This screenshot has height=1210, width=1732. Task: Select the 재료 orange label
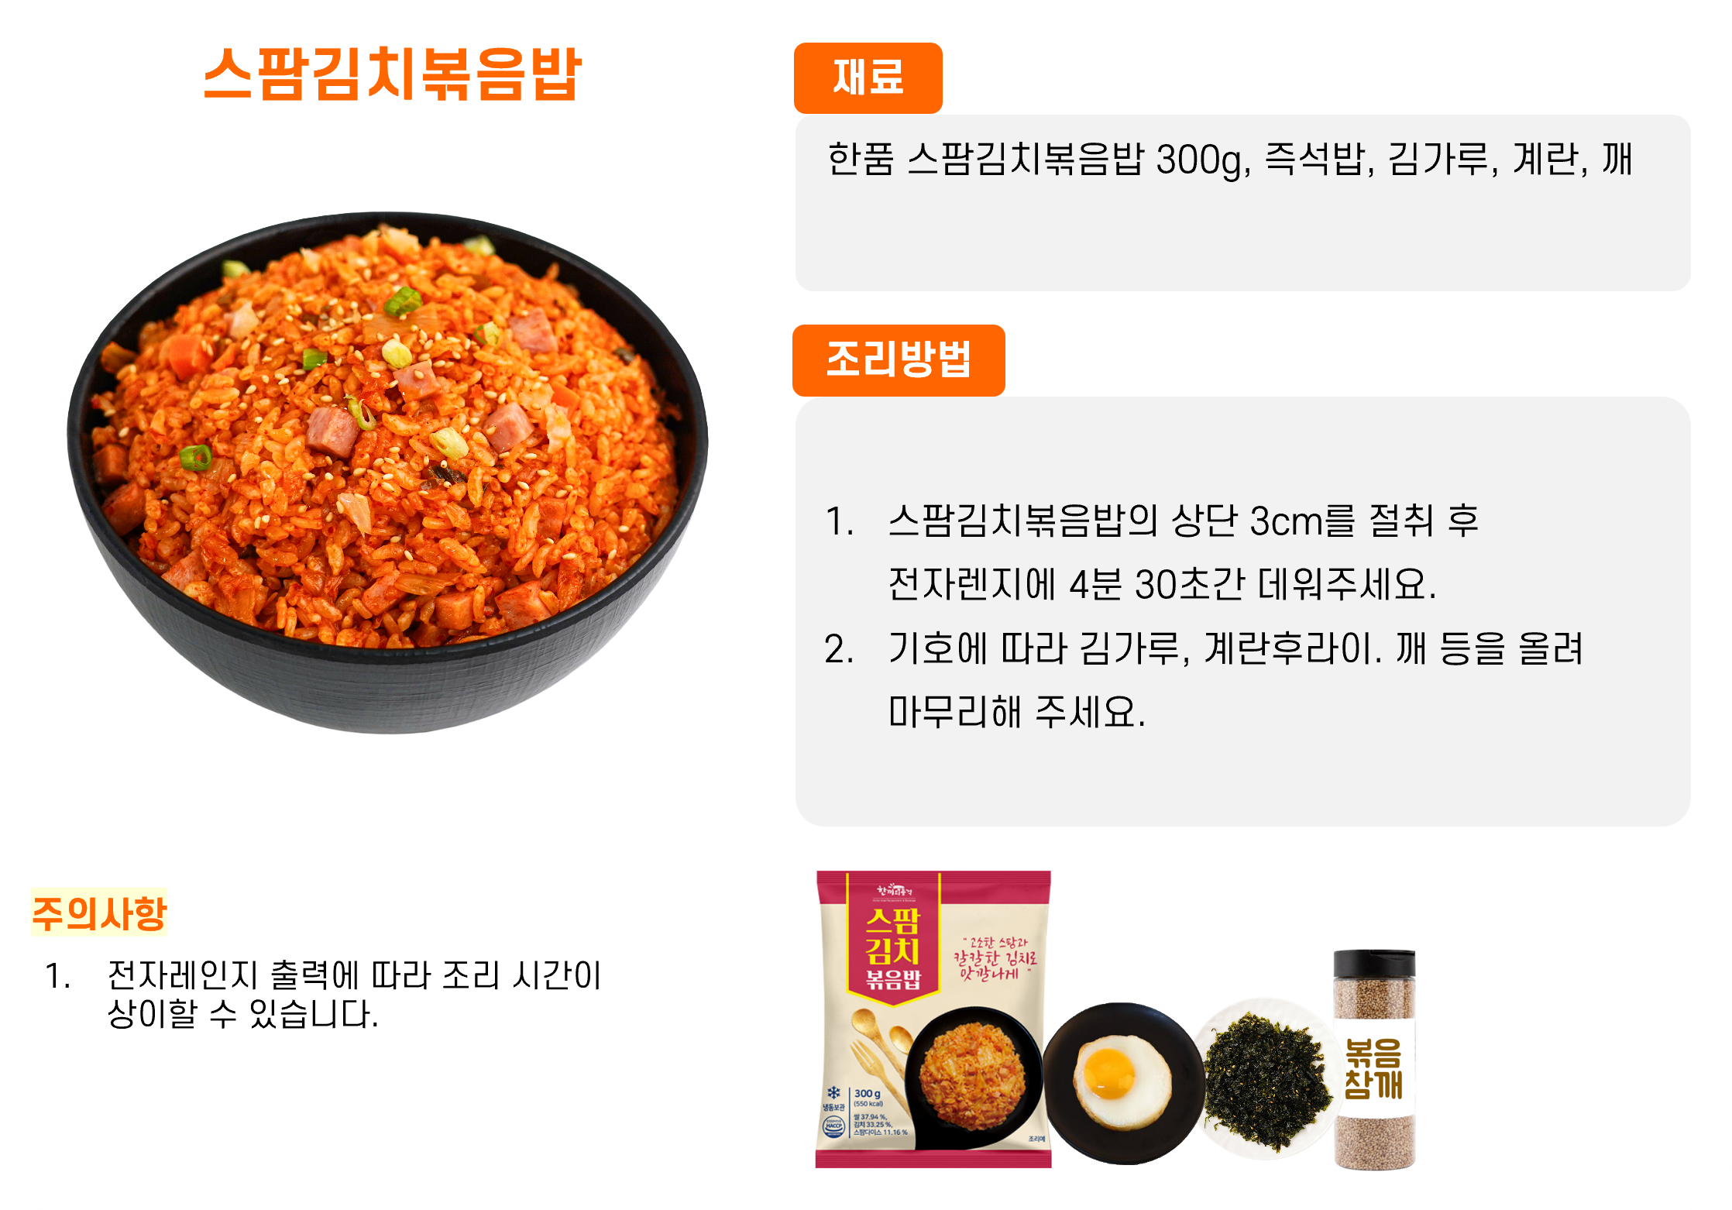(x=868, y=77)
